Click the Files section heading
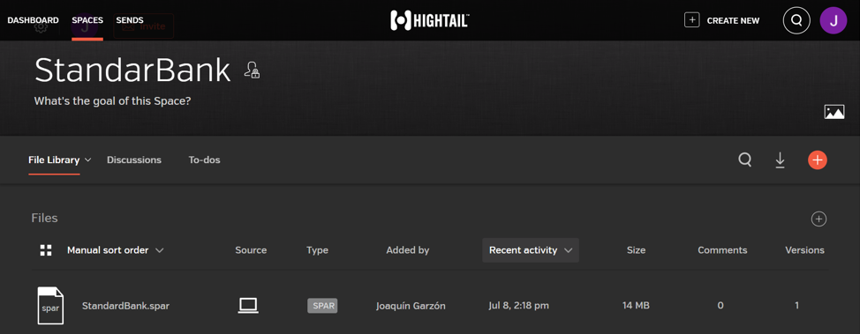Viewport: 860px width, 334px height. point(44,218)
